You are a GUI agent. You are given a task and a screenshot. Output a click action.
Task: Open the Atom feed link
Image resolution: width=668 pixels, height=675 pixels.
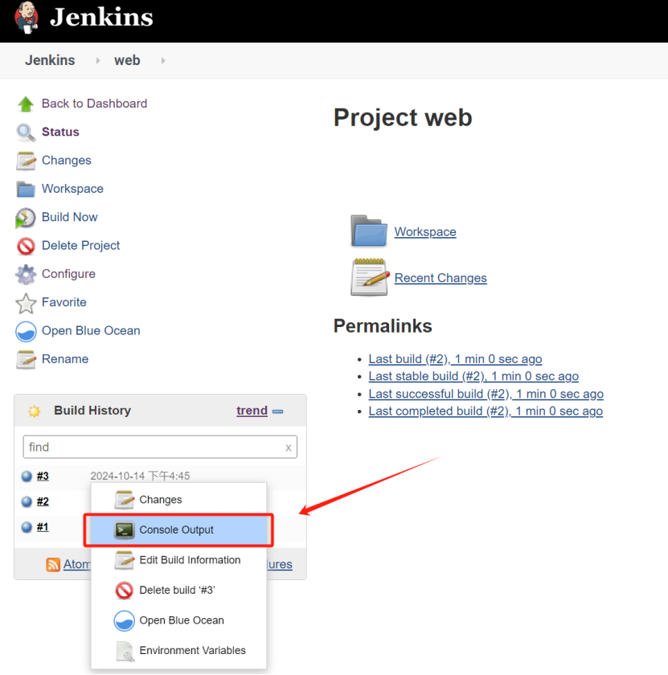(76, 564)
